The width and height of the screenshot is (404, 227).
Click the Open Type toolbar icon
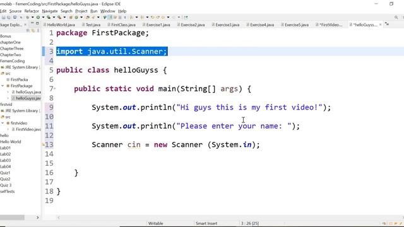click(x=88, y=17)
